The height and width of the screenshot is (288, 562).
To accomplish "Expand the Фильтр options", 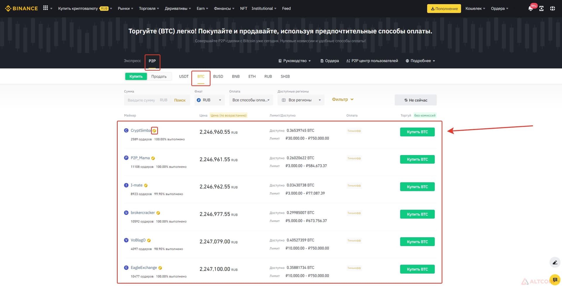I will (x=343, y=99).
